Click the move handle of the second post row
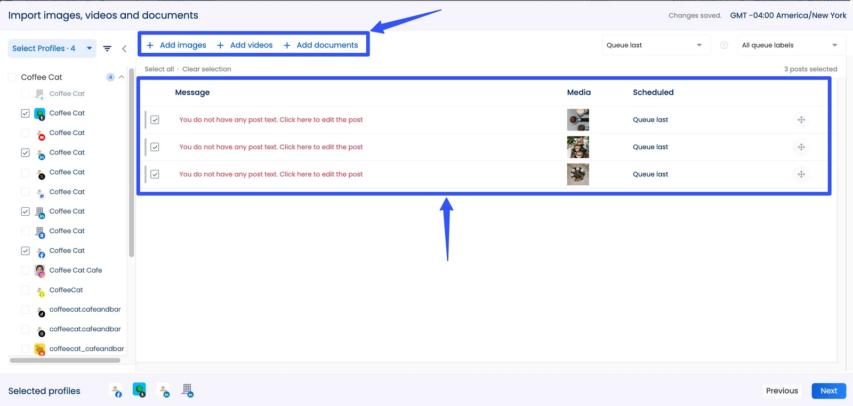The width and height of the screenshot is (853, 406). point(801,147)
